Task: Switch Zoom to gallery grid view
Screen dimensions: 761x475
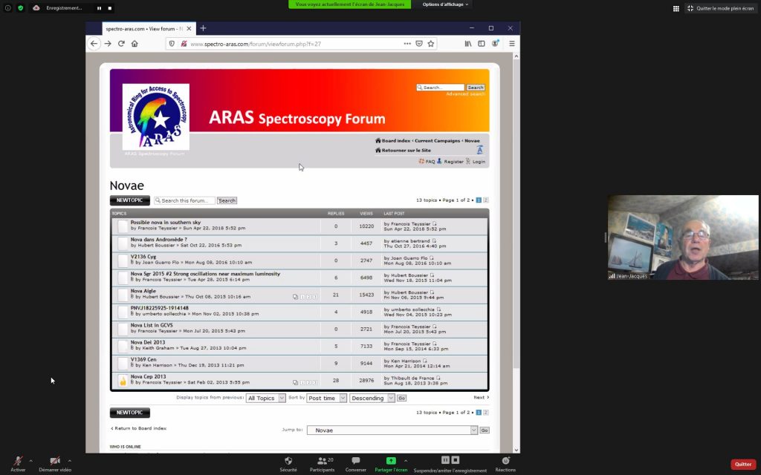Action: 676,8
